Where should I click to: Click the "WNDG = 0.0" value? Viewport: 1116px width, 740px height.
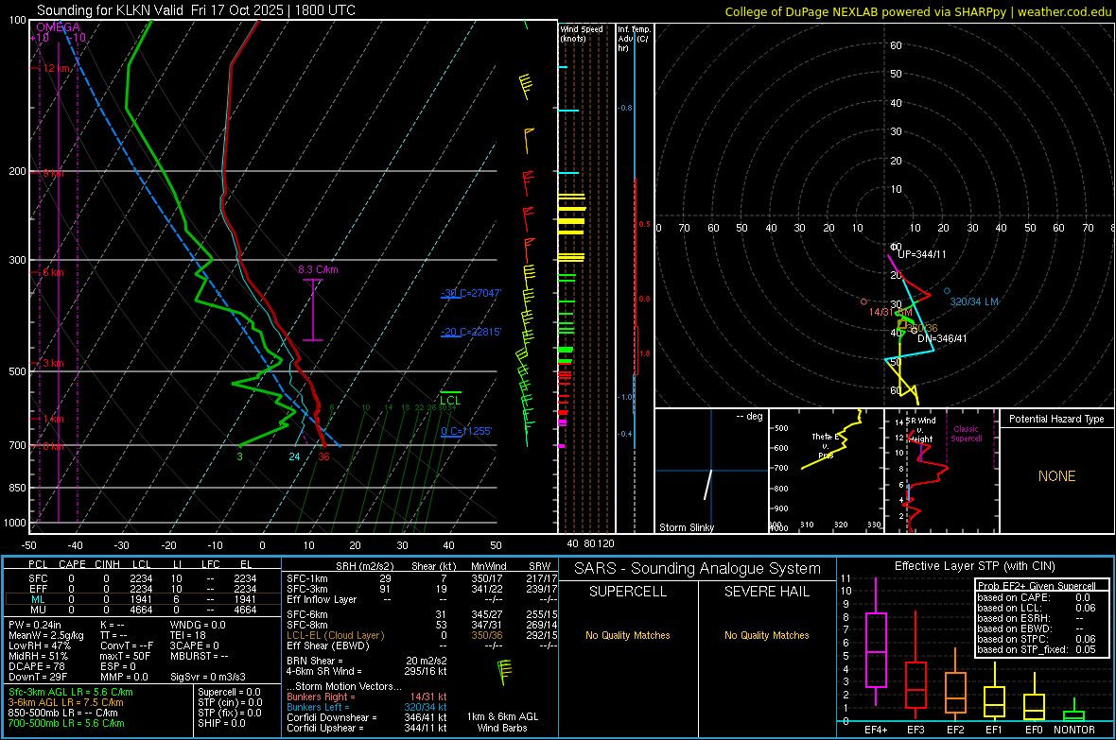198,625
